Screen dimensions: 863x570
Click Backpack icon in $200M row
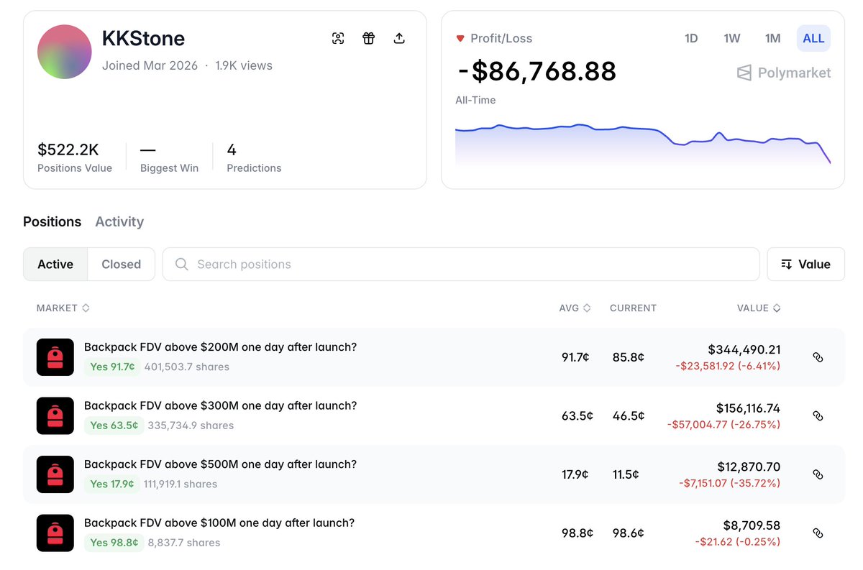[55, 357]
